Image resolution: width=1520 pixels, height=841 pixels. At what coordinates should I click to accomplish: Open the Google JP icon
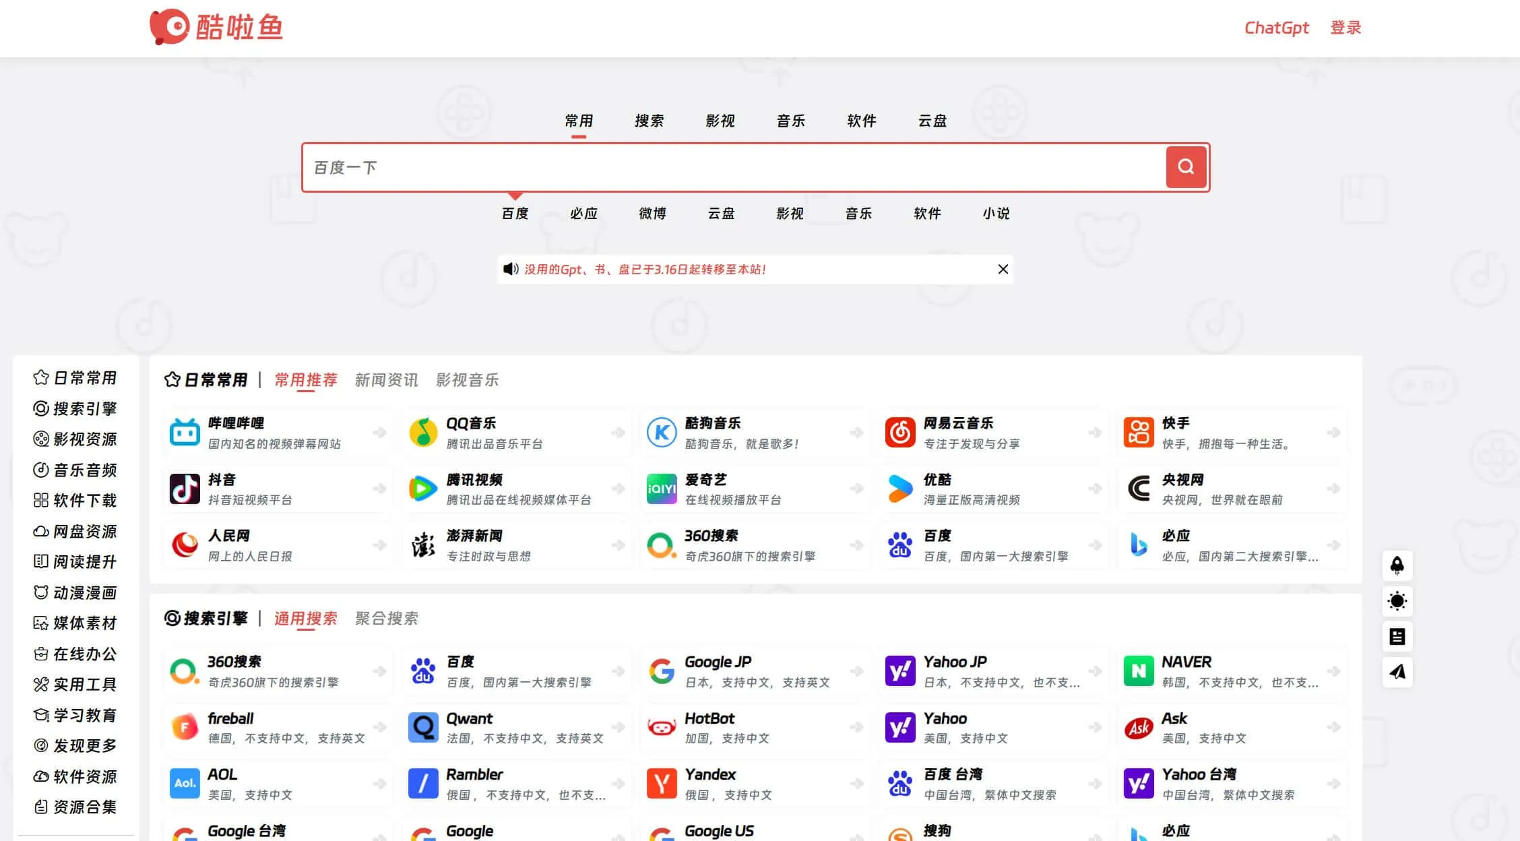pos(662,671)
